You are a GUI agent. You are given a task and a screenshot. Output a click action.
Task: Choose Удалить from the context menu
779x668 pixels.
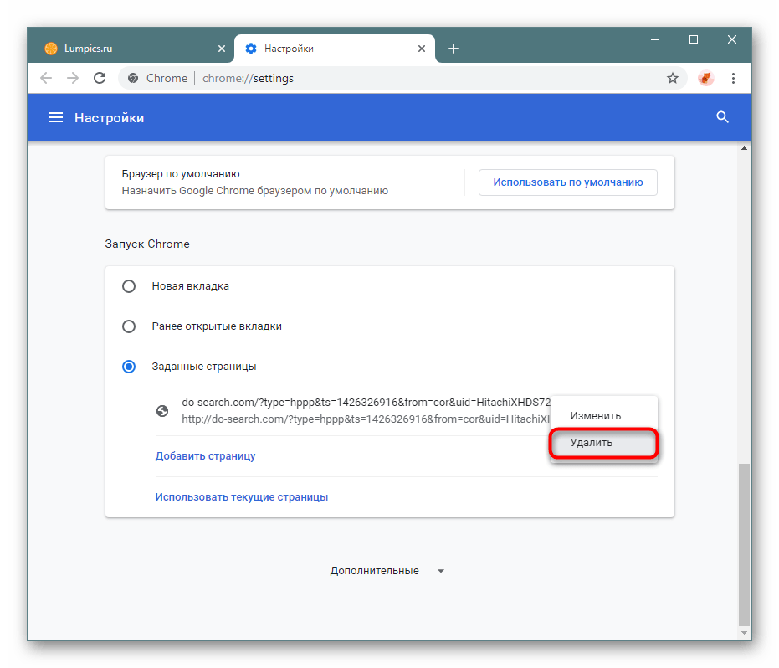(x=603, y=442)
